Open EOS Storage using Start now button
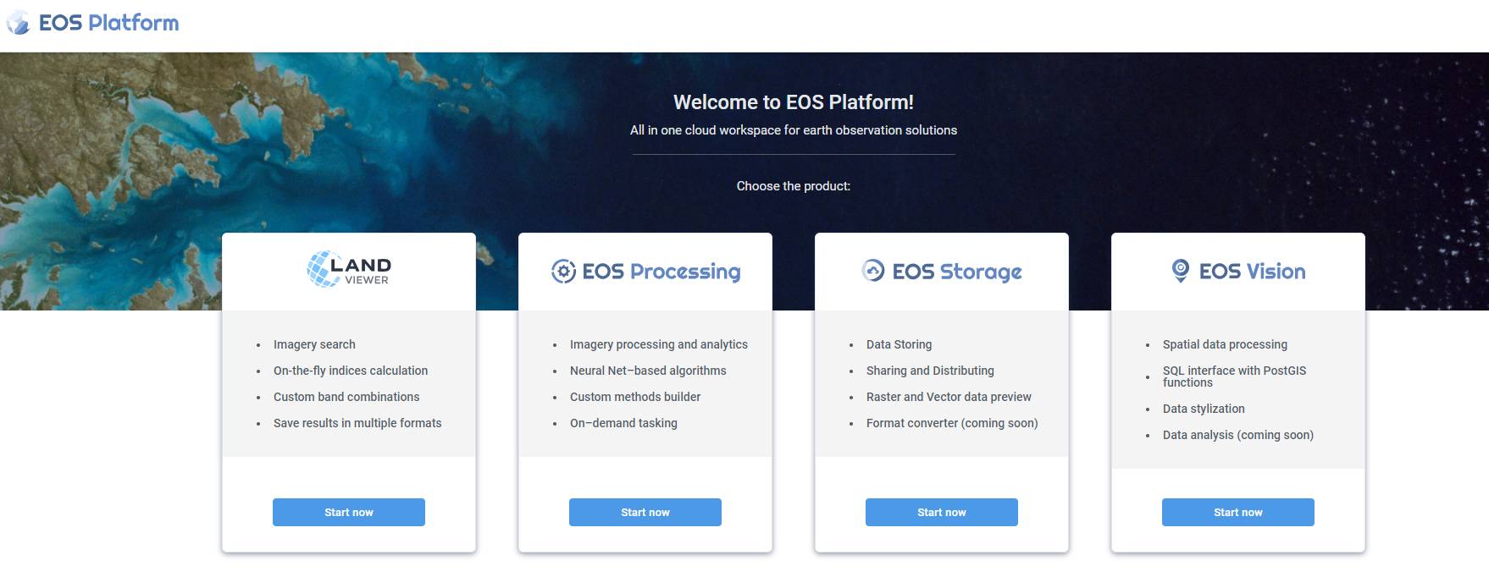1489x588 pixels. point(942,512)
